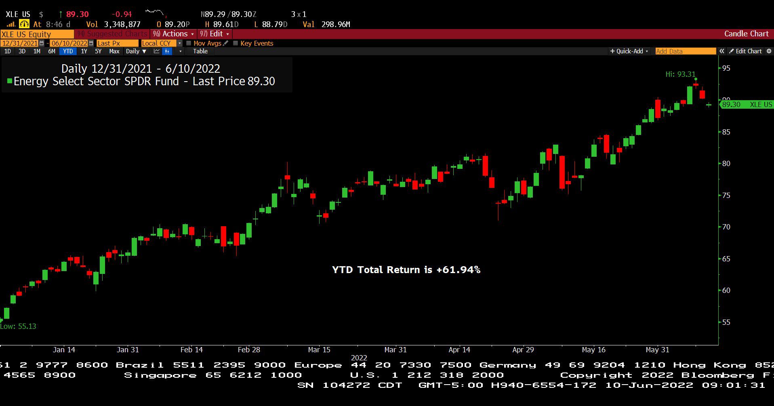Click the 3 x 1 bid/ask size

pyautogui.click(x=299, y=15)
